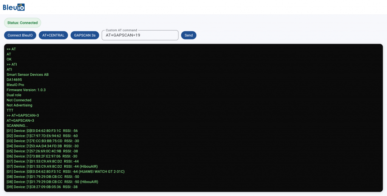Select the ">> AT" first command line
The width and height of the screenshot is (387, 196).
[11, 49]
